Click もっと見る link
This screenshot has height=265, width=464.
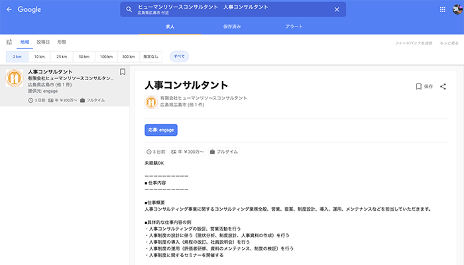pyautogui.click(x=449, y=43)
